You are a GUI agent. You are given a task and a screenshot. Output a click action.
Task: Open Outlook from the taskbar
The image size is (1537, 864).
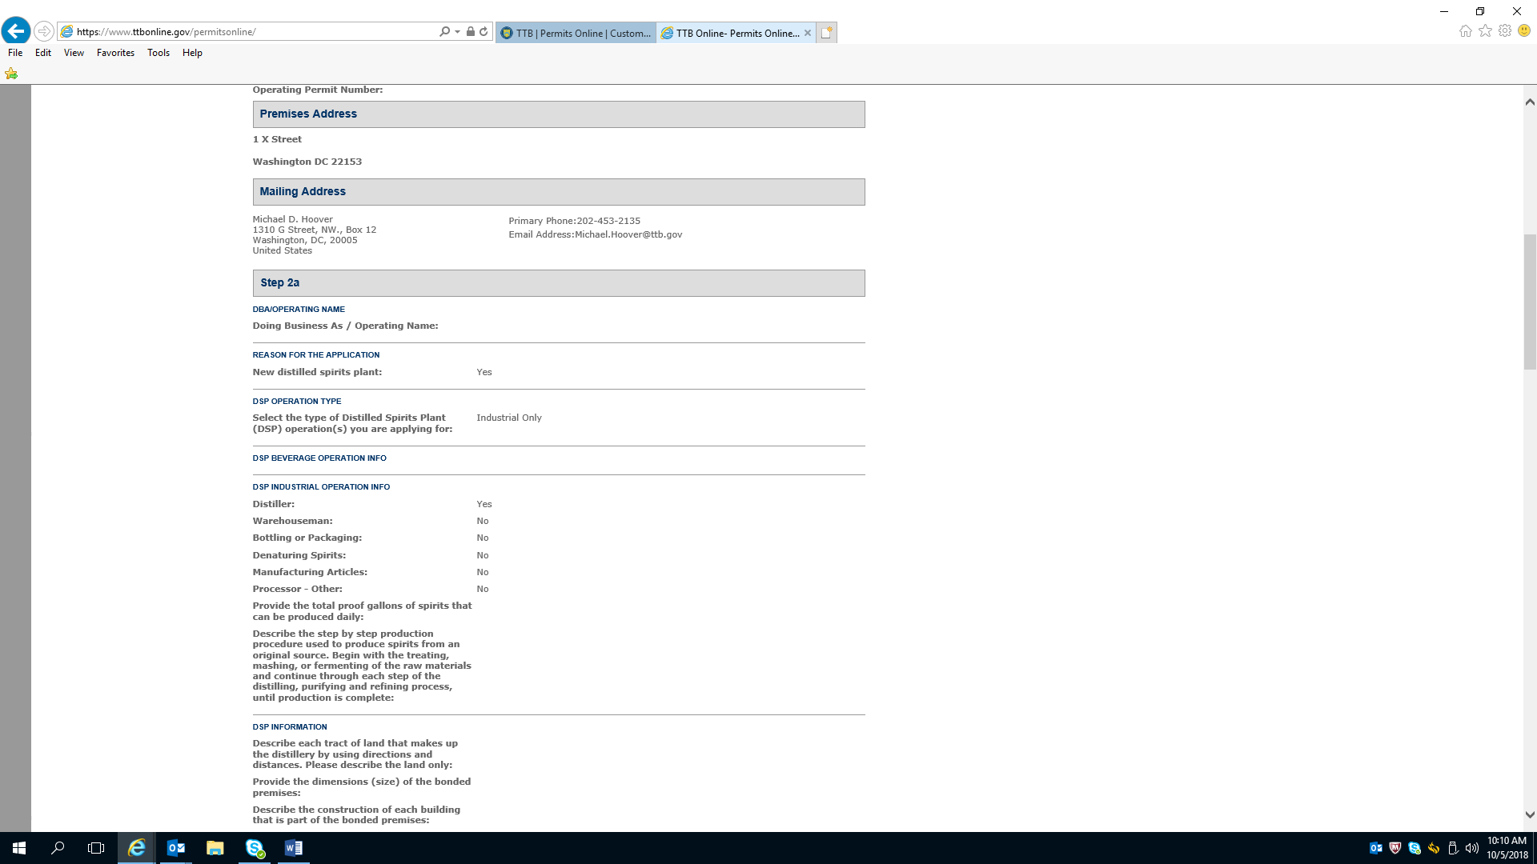(176, 848)
